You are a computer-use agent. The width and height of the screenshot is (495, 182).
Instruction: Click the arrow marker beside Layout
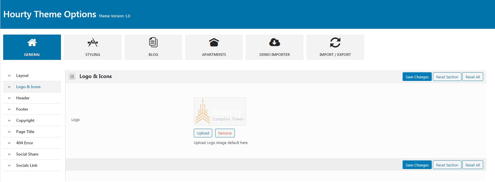click(9, 76)
